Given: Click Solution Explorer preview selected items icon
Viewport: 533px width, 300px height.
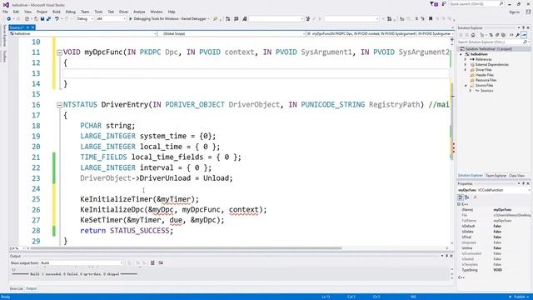Looking at the screenshot, I should pyautogui.click(x=524, y=35).
